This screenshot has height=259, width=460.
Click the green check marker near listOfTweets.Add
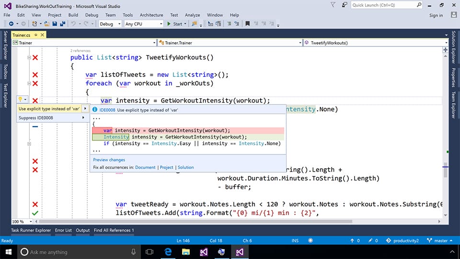[35, 213]
